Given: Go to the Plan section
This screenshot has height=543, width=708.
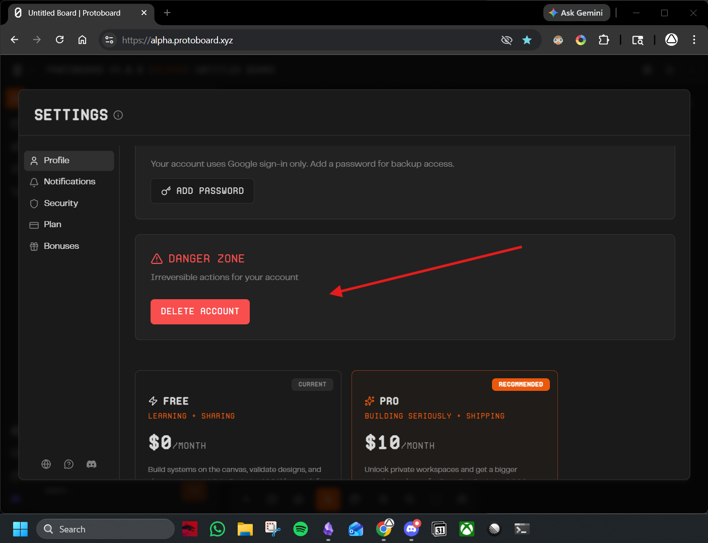Looking at the screenshot, I should click(x=69, y=225).
